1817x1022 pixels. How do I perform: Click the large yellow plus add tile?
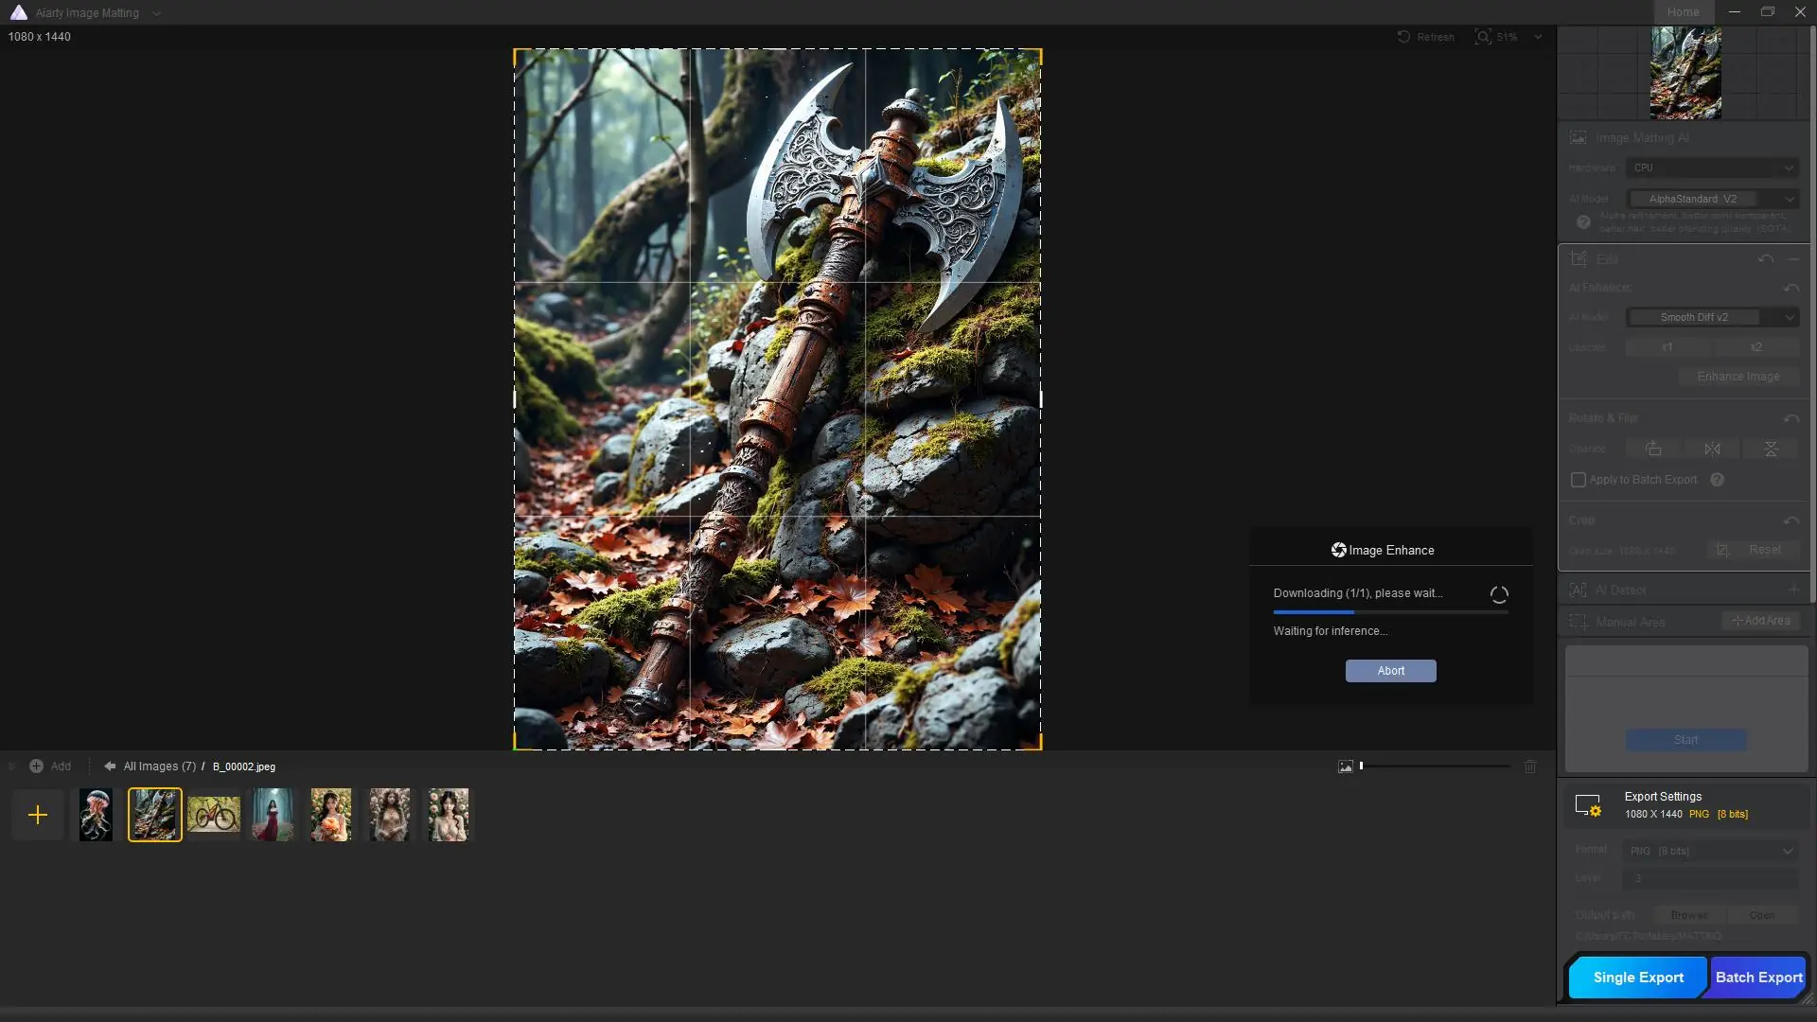(38, 815)
